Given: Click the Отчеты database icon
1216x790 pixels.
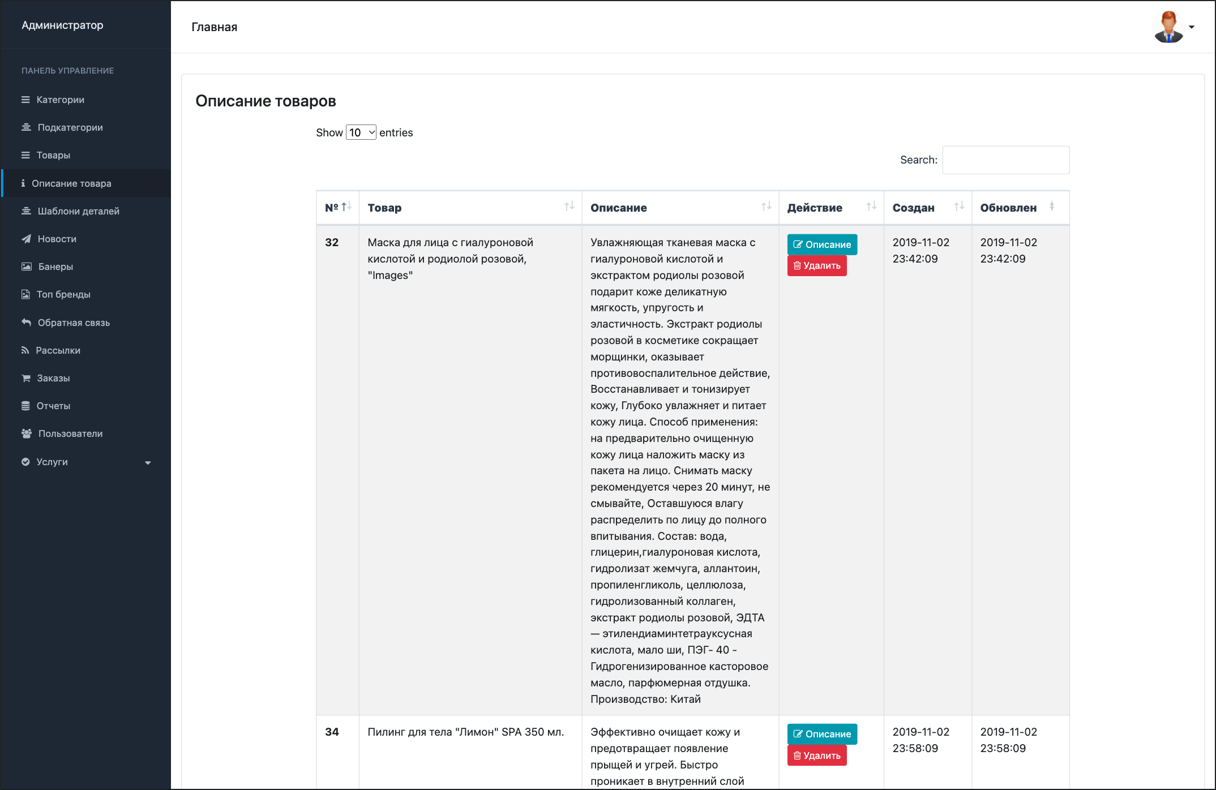Looking at the screenshot, I should 25,406.
